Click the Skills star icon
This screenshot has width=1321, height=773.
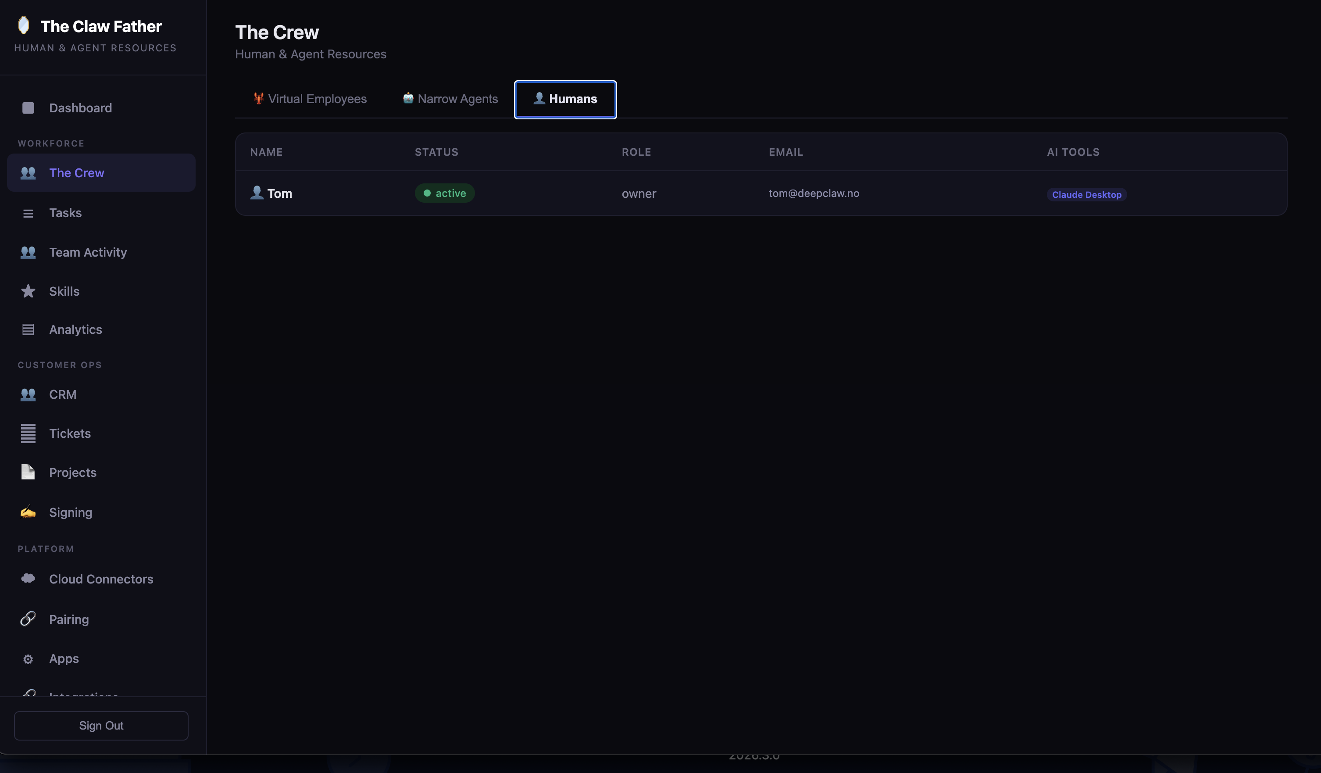click(28, 291)
